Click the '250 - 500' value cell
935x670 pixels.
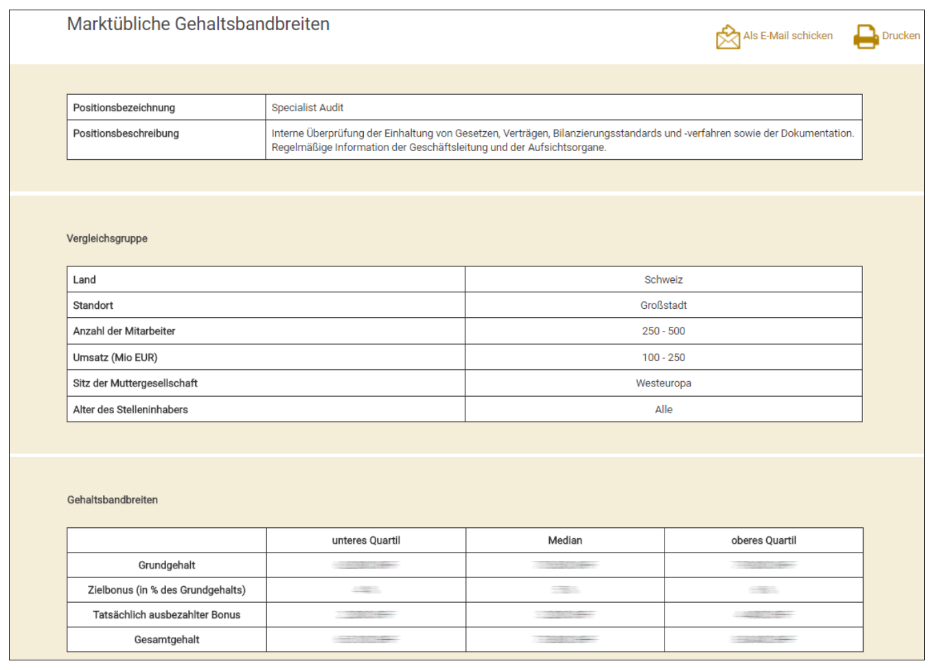(663, 331)
